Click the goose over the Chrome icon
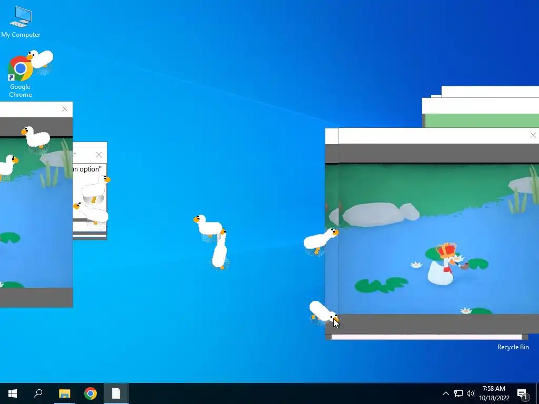 point(41,59)
